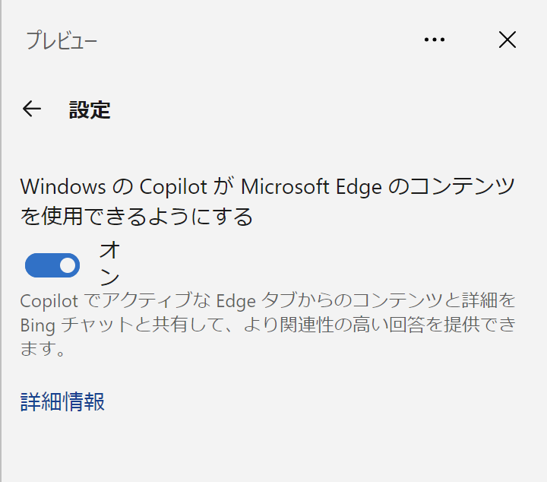
Task: Open the 詳細情報 link
Action: pos(62,401)
